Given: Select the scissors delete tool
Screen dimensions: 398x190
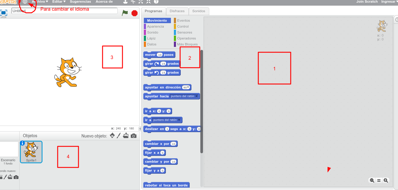Looking at the screenshot, I should pos(133,2).
